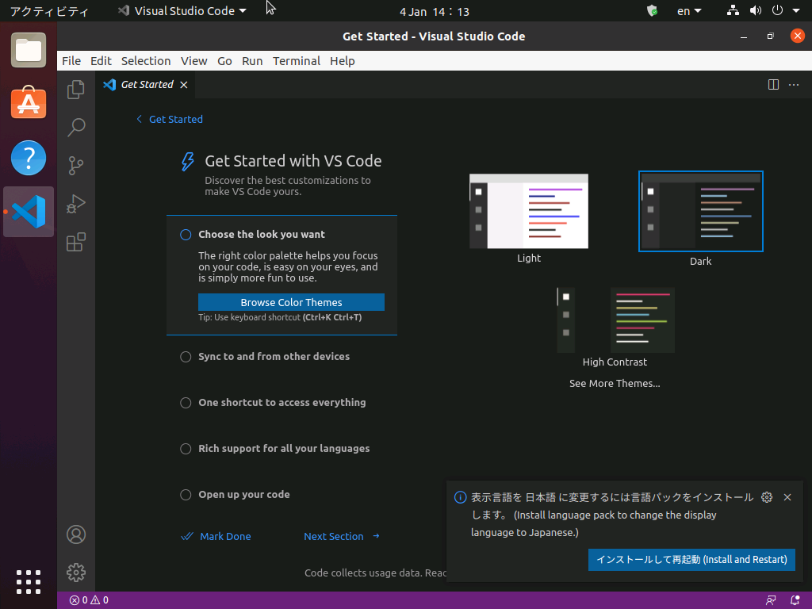Click the Install and Restart button
Viewport: 812px width, 609px height.
click(x=691, y=560)
